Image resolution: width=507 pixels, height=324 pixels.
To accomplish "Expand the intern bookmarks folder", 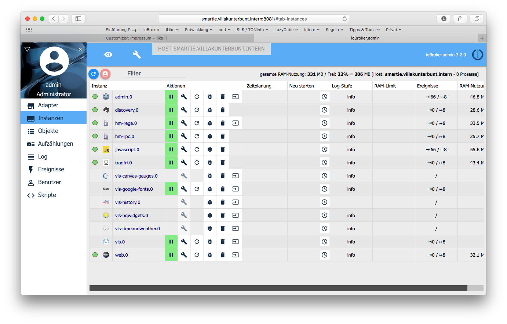I will pos(312,30).
